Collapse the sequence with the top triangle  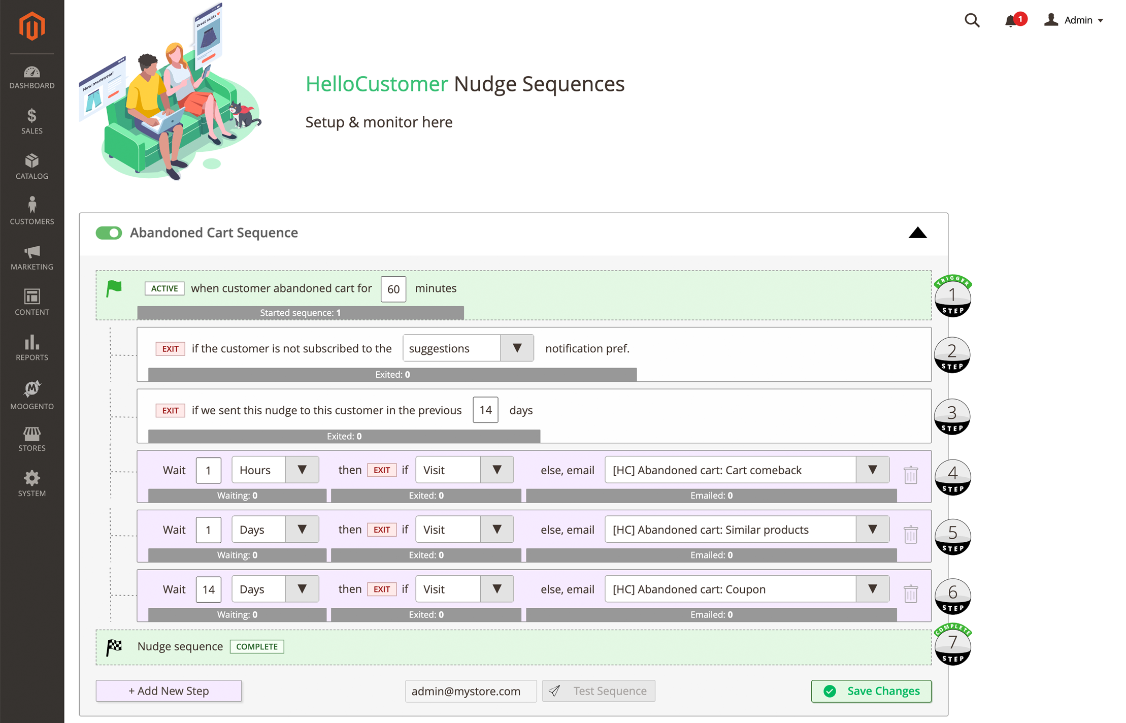coord(918,233)
